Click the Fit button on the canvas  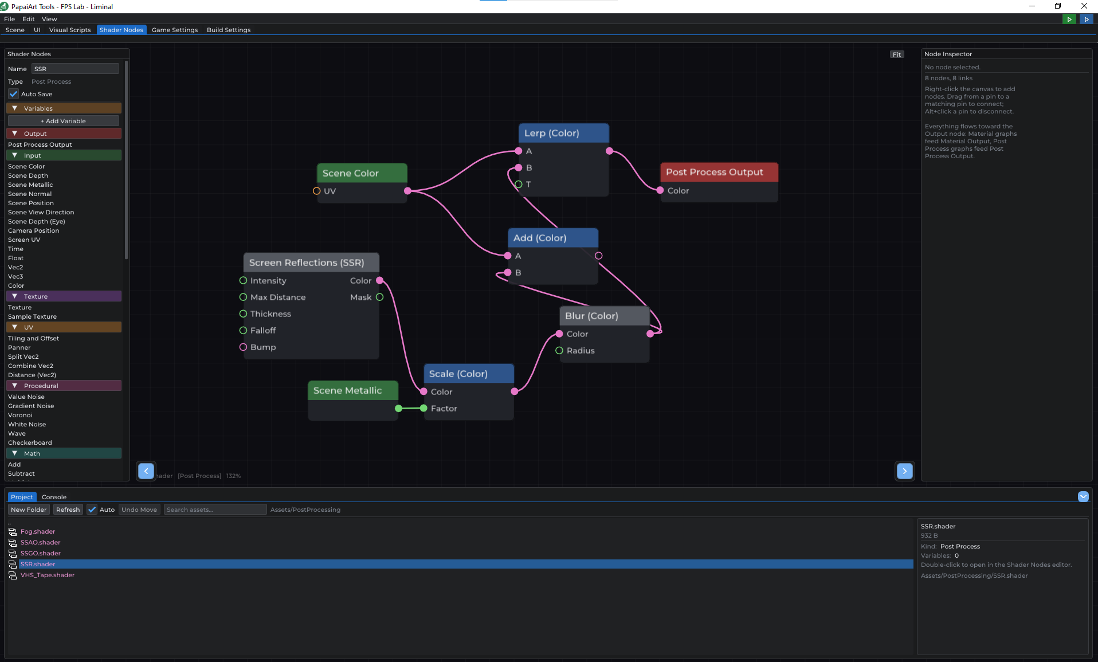pos(897,54)
